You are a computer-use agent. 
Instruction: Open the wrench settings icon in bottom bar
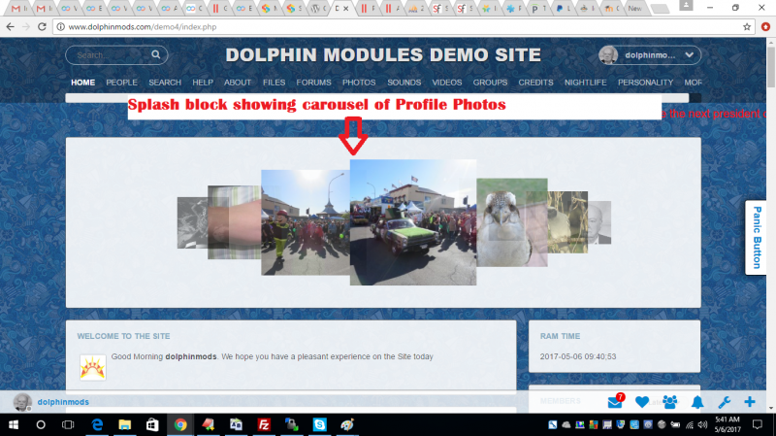pyautogui.click(x=724, y=402)
